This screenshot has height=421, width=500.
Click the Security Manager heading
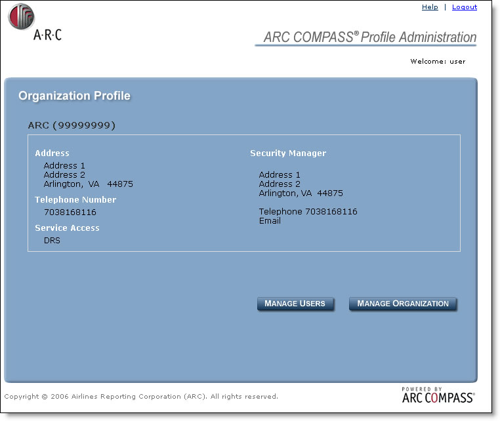(288, 153)
